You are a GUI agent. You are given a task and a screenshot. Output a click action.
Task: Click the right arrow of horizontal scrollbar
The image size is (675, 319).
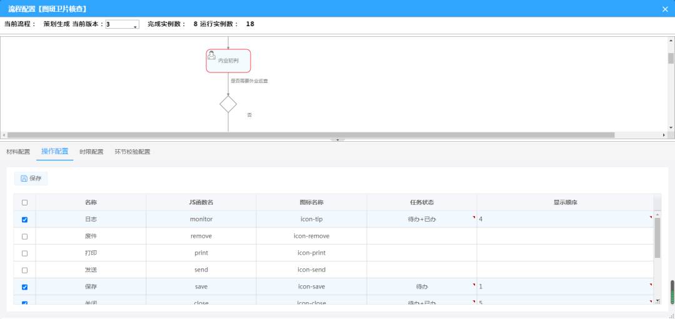tap(664, 135)
